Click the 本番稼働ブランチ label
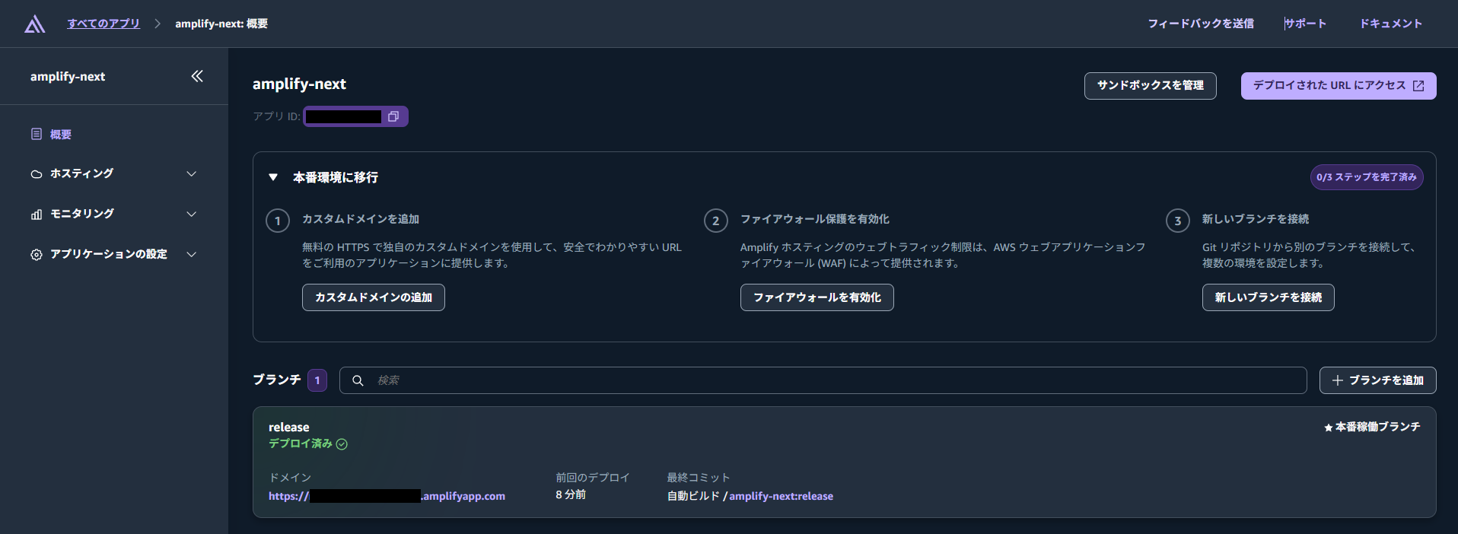This screenshot has height=534, width=1458. [x=1378, y=427]
